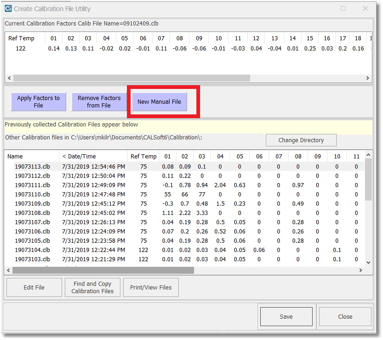383x340 pixels.
Task: Click the Apply Factors to File button
Action: [x=38, y=101]
